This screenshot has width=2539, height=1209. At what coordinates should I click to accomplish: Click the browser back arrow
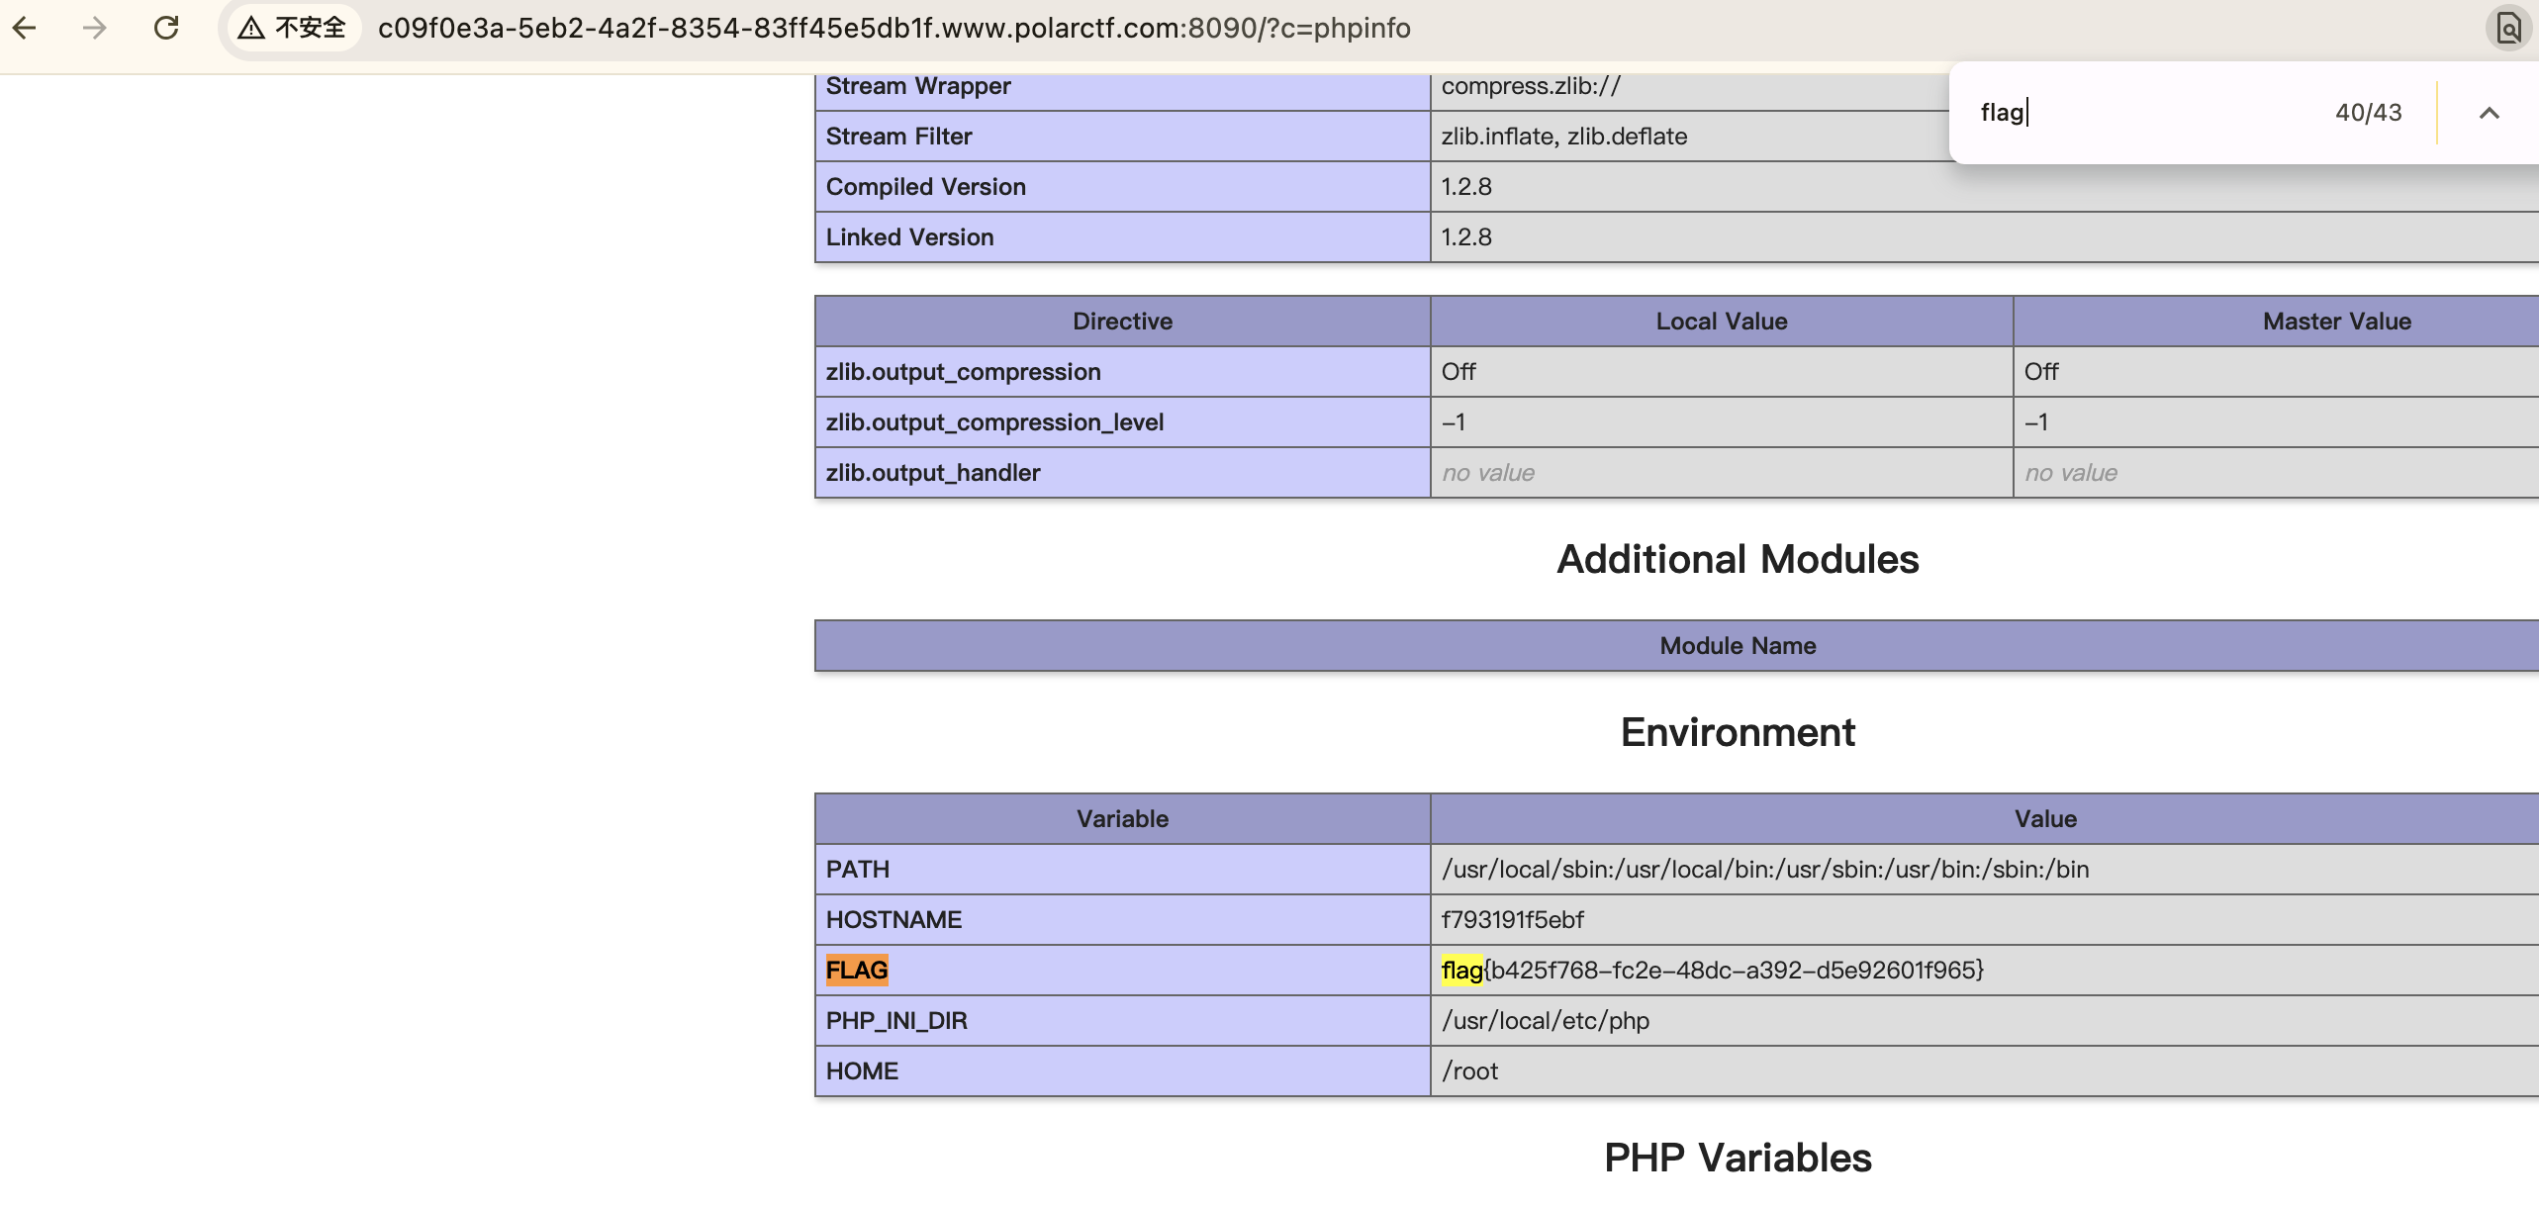click(x=26, y=28)
